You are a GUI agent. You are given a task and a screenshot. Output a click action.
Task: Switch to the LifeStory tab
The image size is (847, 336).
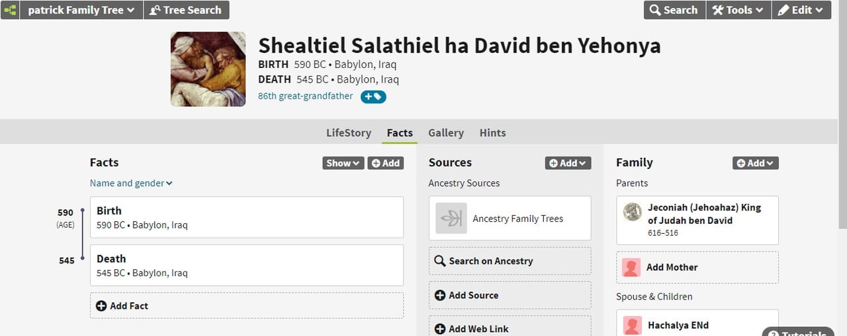[349, 133]
